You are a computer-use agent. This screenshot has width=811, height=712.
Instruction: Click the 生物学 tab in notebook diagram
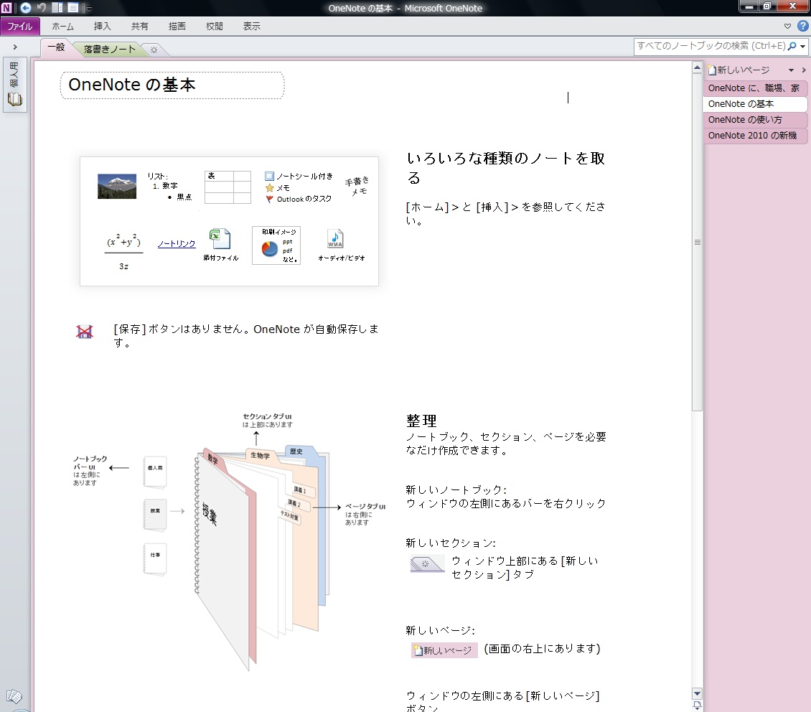pyautogui.click(x=260, y=456)
